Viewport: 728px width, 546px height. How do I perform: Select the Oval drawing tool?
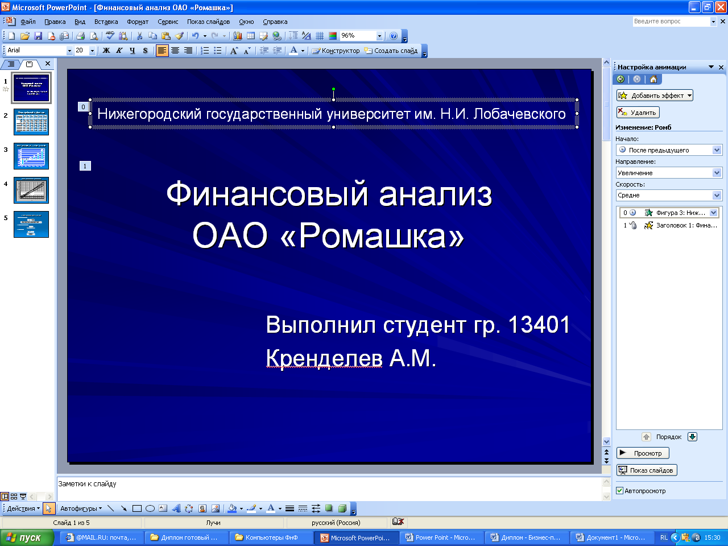point(150,508)
